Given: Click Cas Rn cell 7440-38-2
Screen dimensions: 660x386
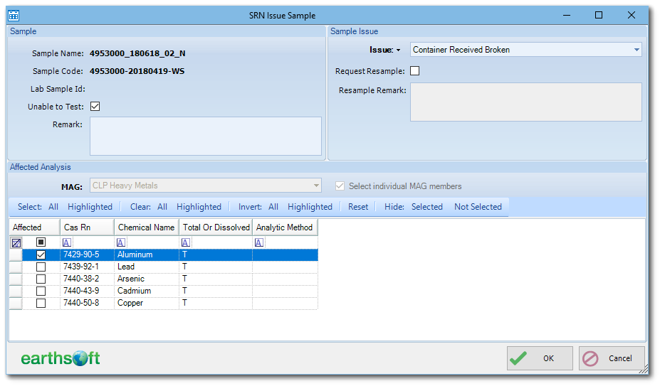Looking at the screenshot, I should [87, 279].
